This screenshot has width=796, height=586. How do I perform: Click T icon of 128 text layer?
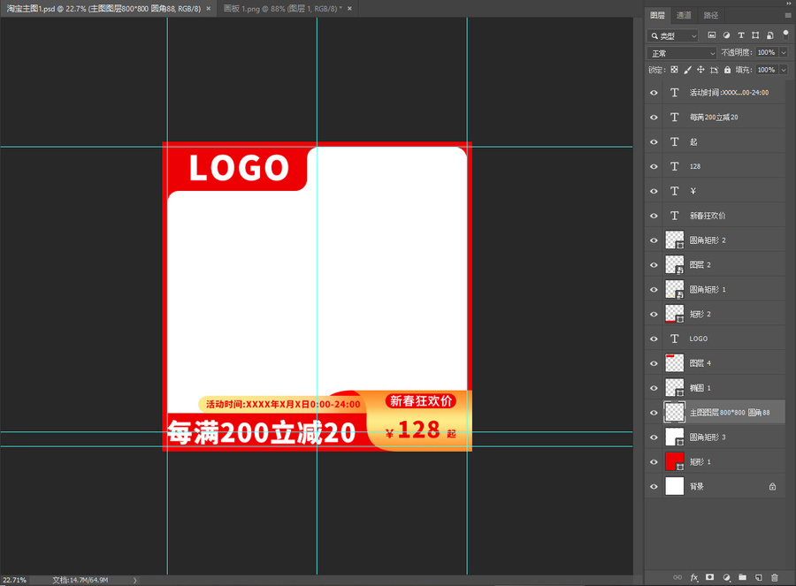coord(674,166)
